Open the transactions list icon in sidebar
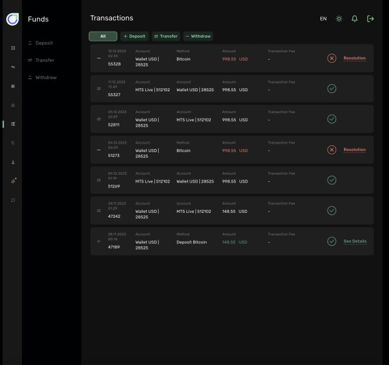 click(x=13, y=124)
